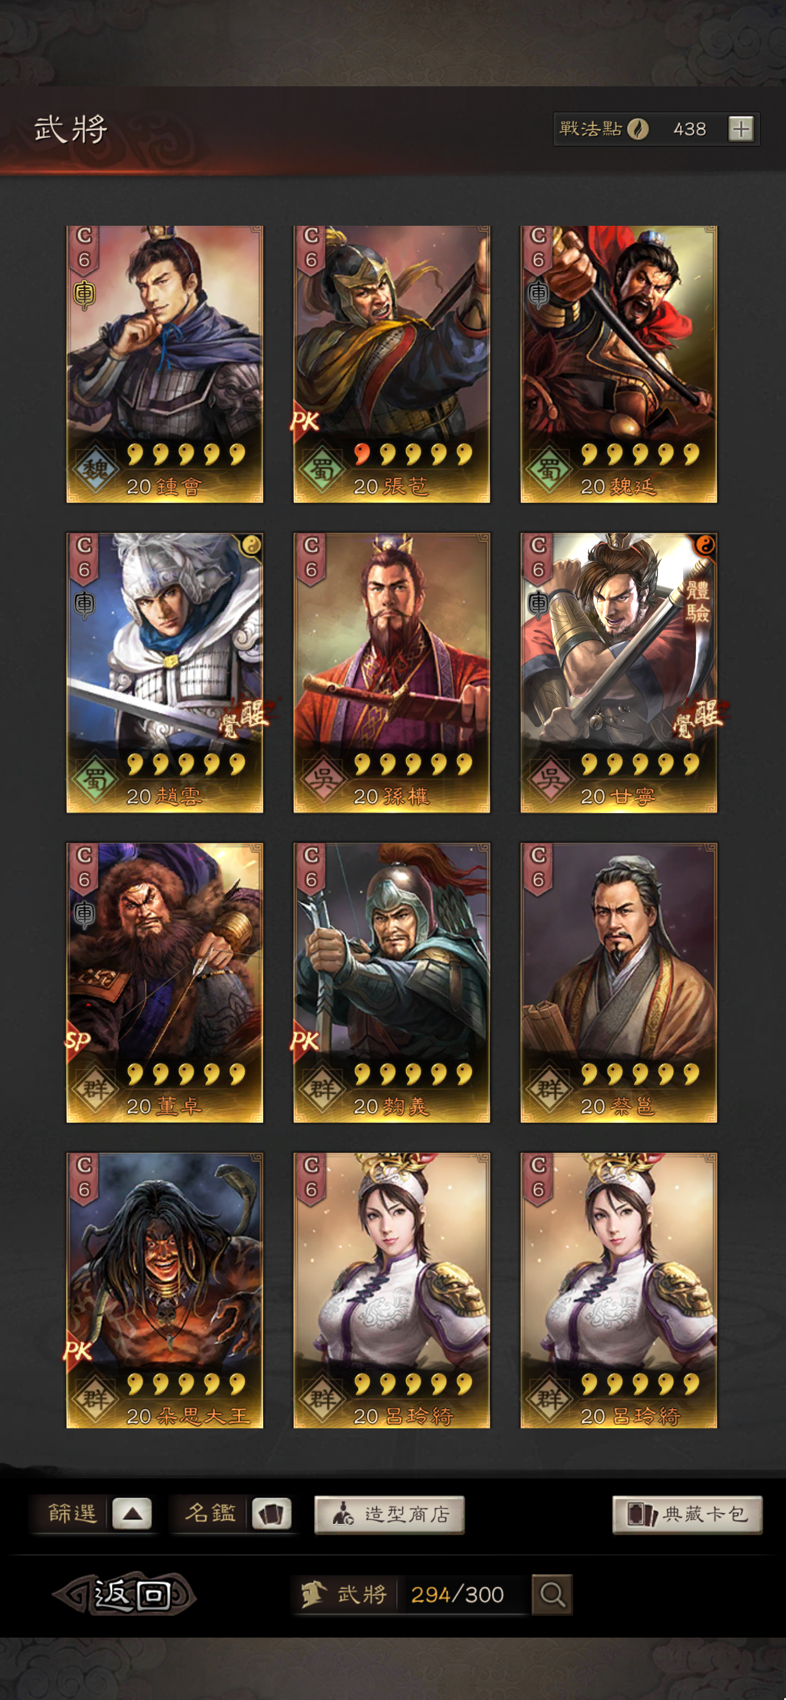
Task: Open the 篩選 filter label
Action: [72, 1513]
